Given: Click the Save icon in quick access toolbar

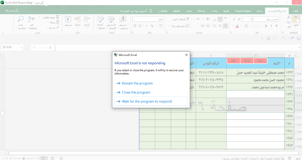Looking at the screenshot, I should click(299, 38).
